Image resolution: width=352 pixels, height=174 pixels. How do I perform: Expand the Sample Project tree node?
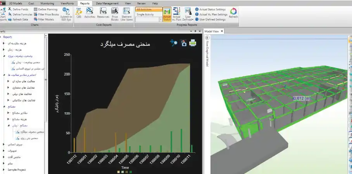pos(3,170)
